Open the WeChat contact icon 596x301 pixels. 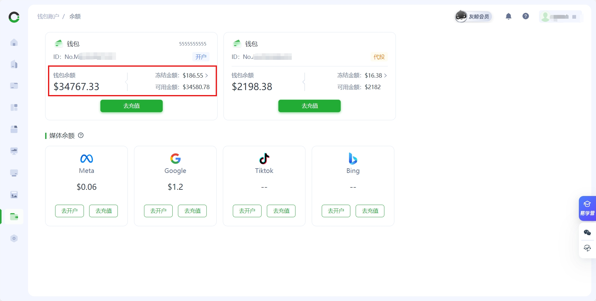587,232
